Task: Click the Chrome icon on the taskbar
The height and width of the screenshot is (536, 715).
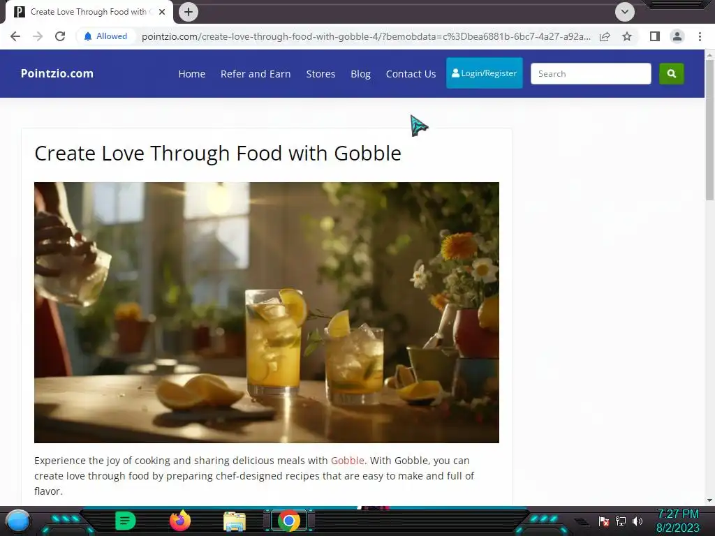Action: [288, 521]
